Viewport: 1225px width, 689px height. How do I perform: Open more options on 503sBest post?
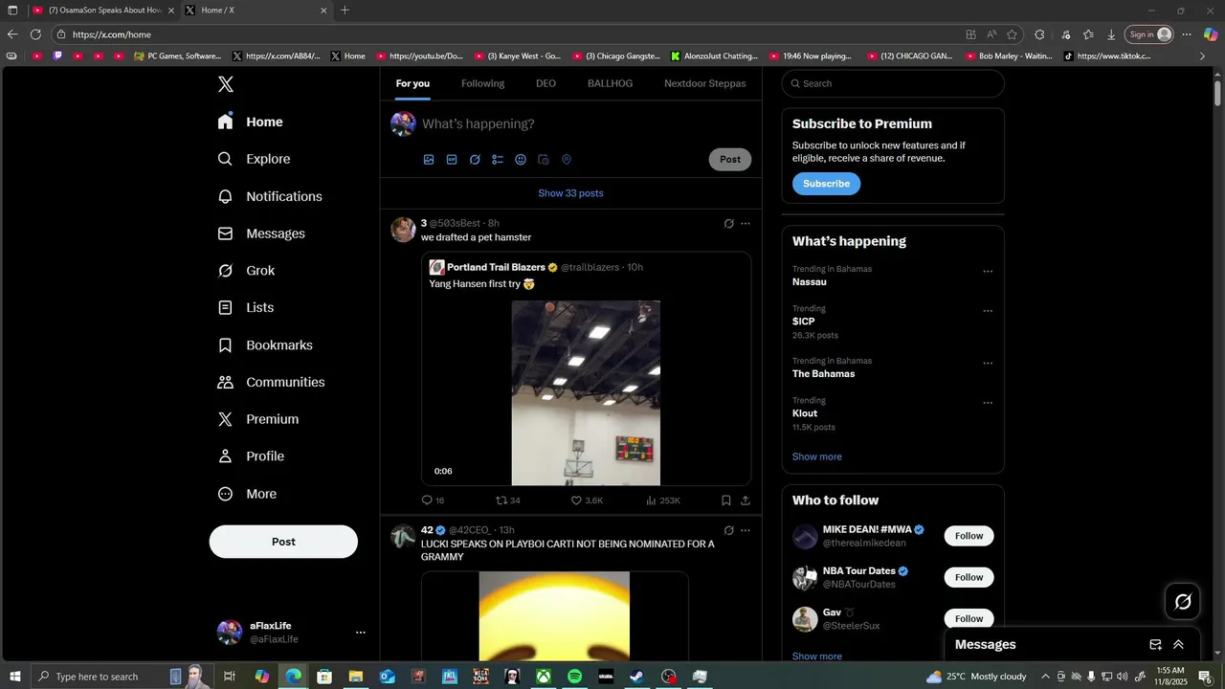[x=746, y=224]
